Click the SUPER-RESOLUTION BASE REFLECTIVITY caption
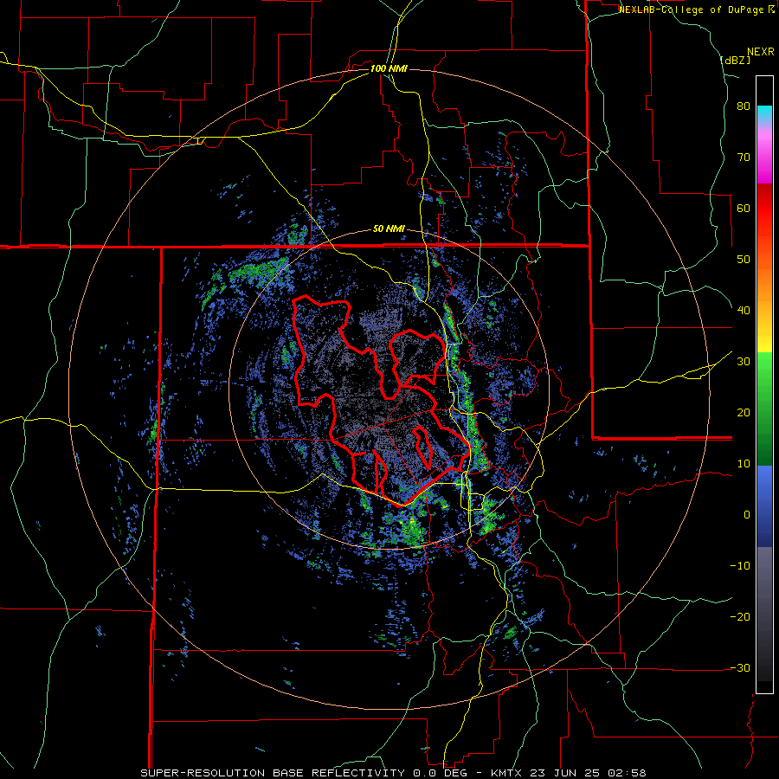This screenshot has height=779, width=779. pos(273,773)
